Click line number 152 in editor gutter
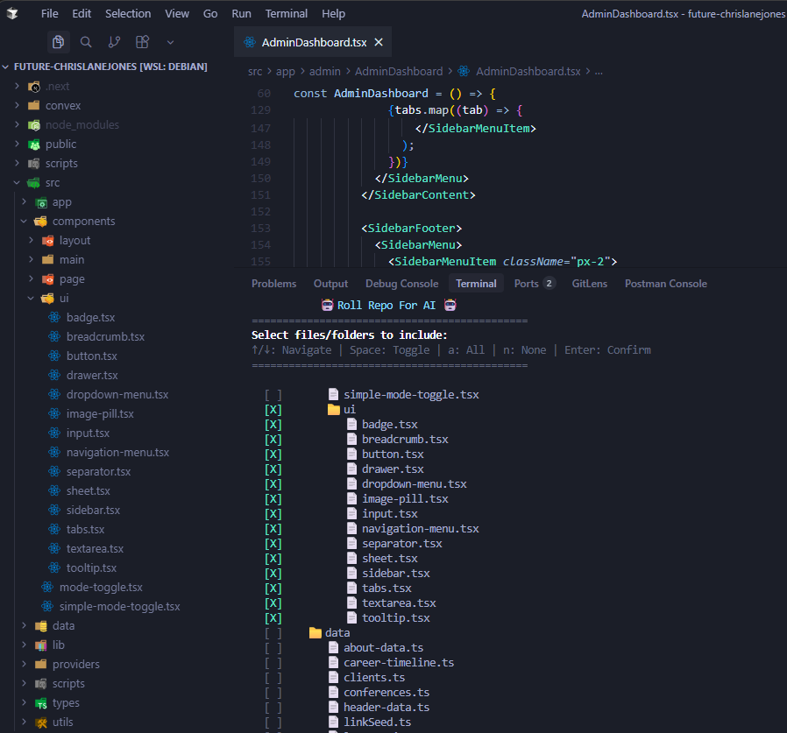This screenshot has height=733, width=787. point(260,212)
